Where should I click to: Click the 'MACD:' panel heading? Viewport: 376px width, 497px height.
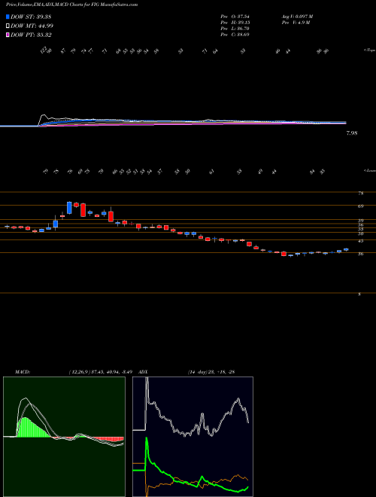[x=23, y=371]
